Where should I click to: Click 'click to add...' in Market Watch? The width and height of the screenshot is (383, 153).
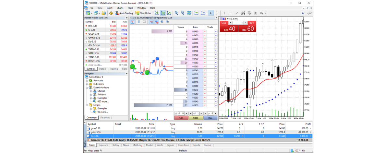(x=96, y=65)
